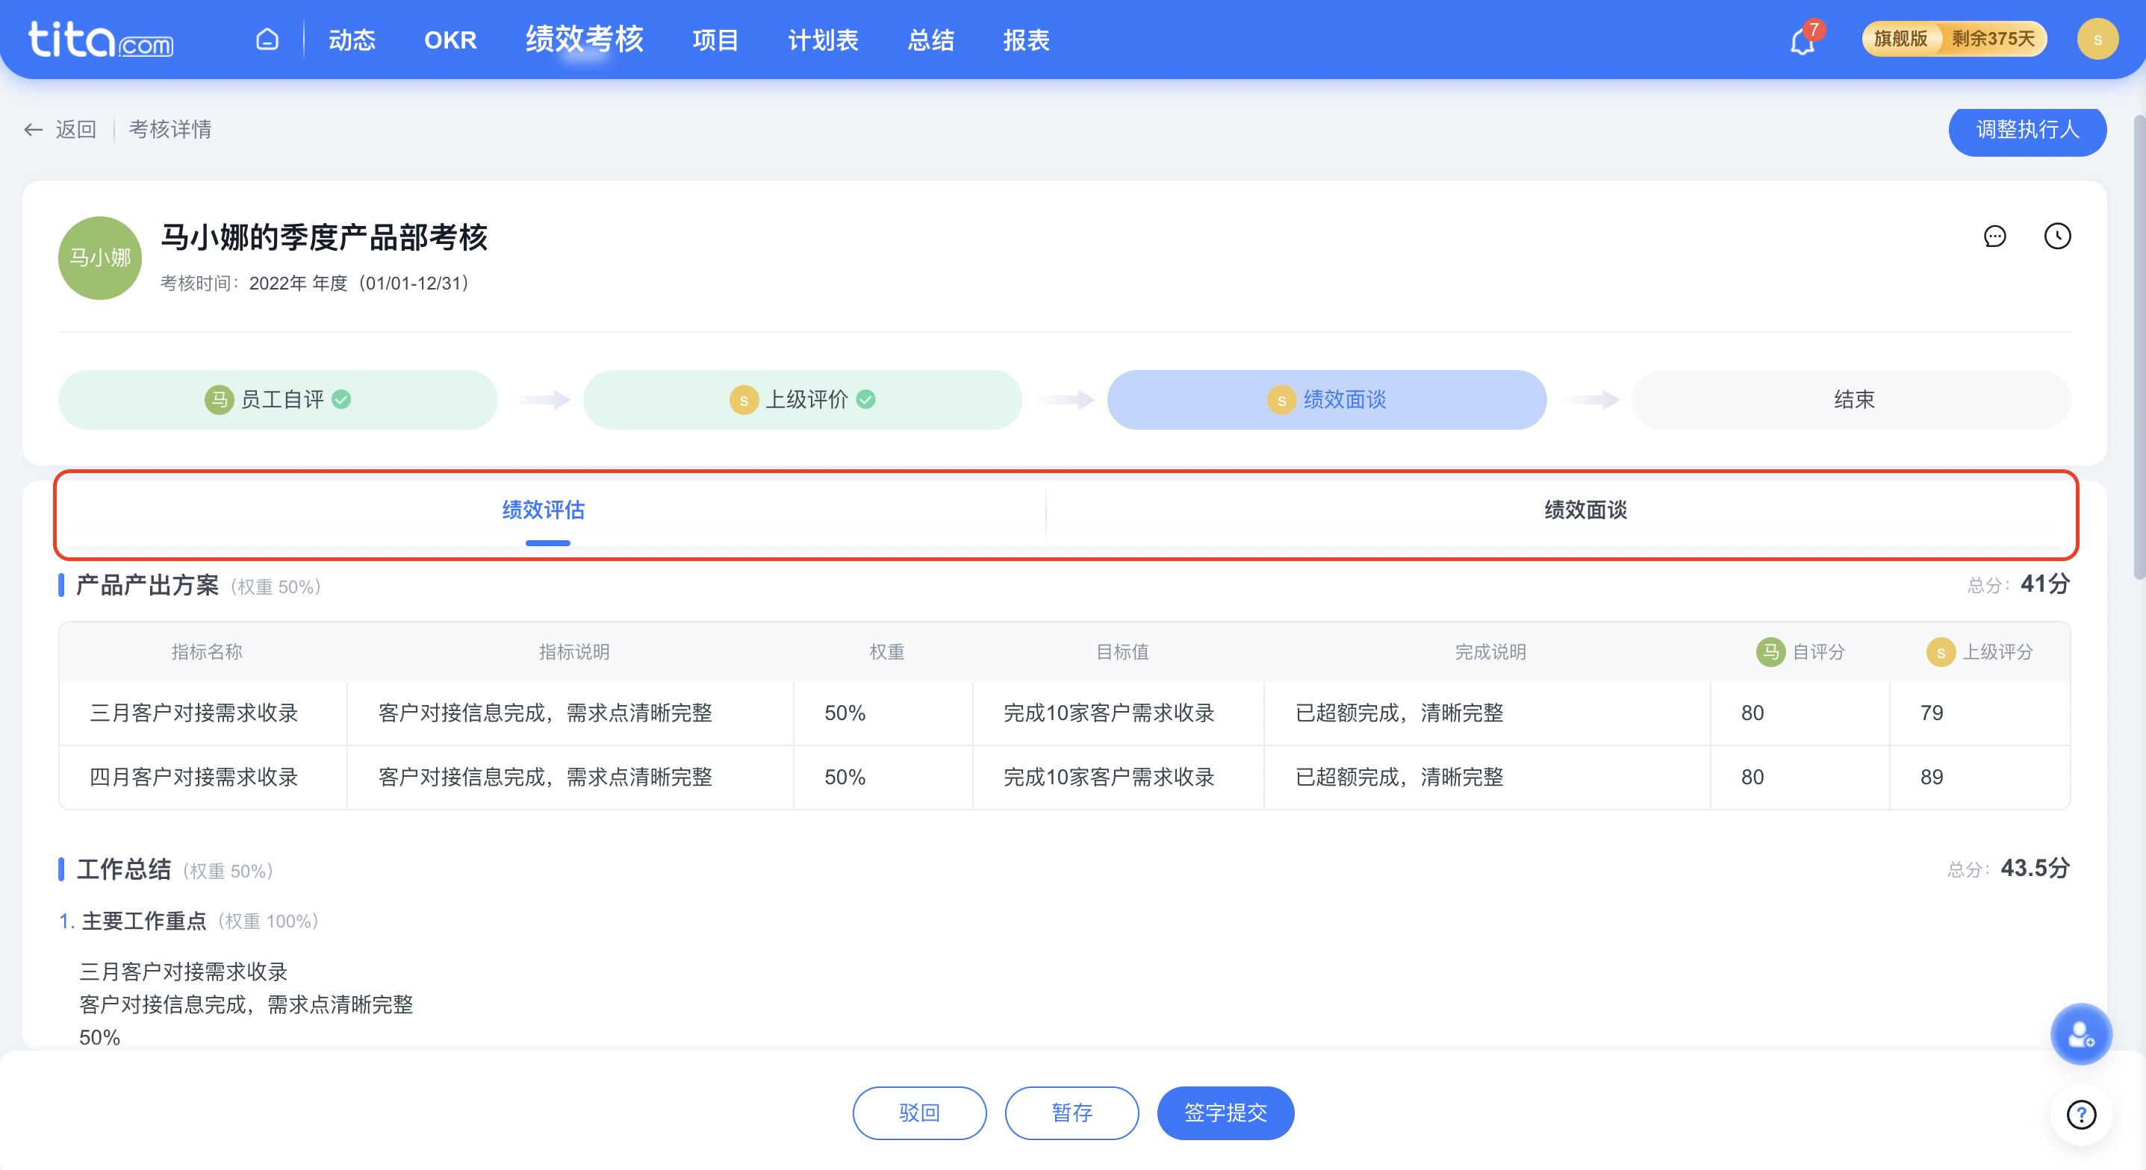Viewport: 2146px width, 1170px height.
Task: Click the 完成说明 column header
Action: [x=1490, y=651]
